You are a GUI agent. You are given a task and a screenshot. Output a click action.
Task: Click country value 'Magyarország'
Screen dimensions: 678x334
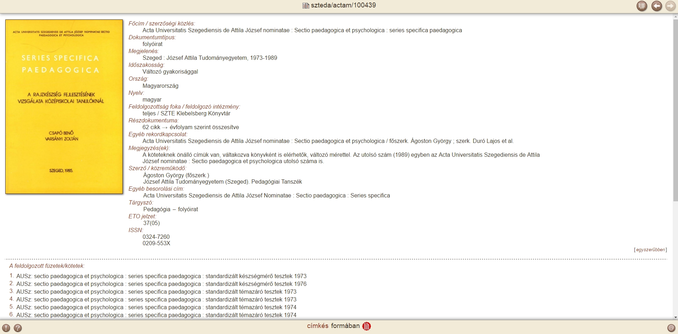coord(160,86)
